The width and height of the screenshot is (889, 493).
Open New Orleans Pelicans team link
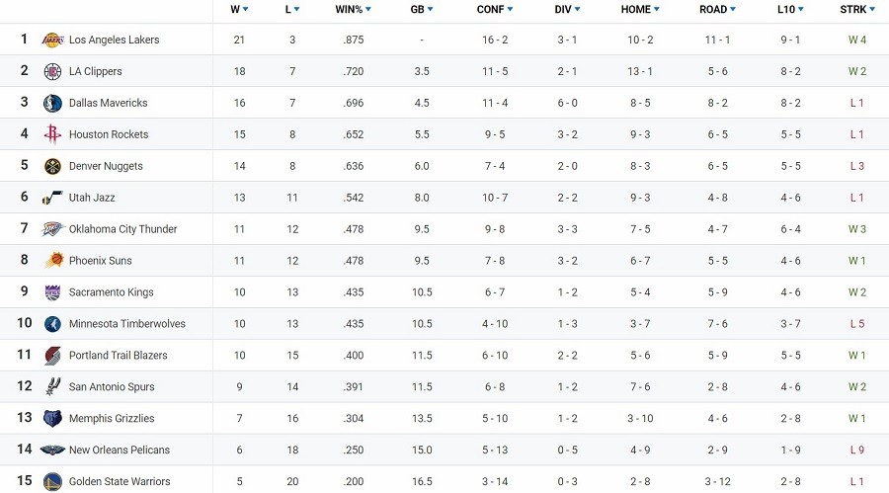pos(120,450)
